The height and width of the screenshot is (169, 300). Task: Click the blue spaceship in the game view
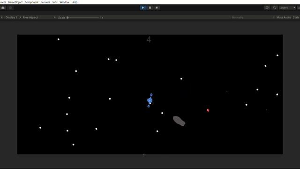(150, 100)
